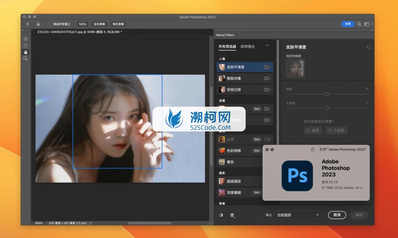The image size is (398, 238).
Task: Click the 100% zoom button
Action: point(82,24)
